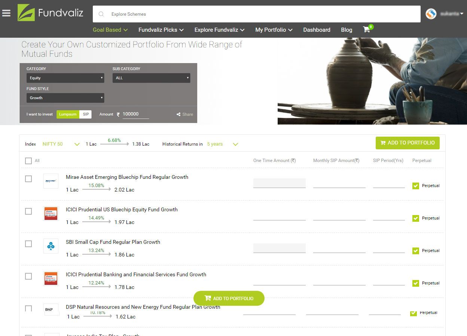Select DSP Natural Resources fund checkbox
Viewport: 467px width, 336px height.
coord(28,308)
